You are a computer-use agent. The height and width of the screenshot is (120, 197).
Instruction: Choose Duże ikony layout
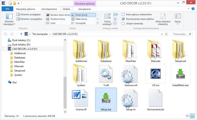[83, 15]
